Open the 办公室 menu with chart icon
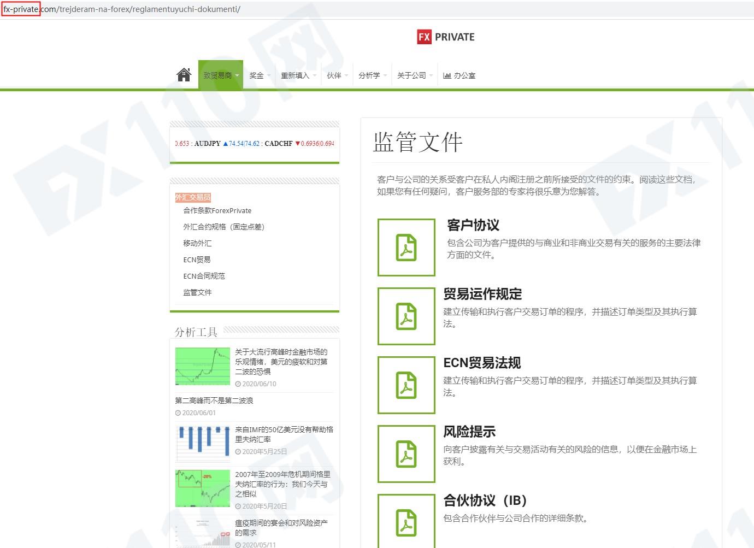This screenshot has width=754, height=548. pos(459,75)
